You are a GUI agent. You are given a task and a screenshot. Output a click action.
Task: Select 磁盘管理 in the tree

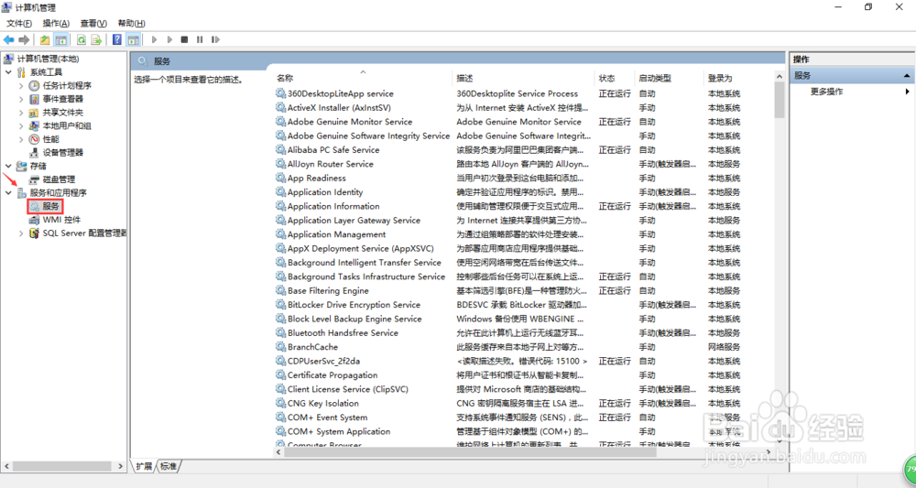coord(59,179)
